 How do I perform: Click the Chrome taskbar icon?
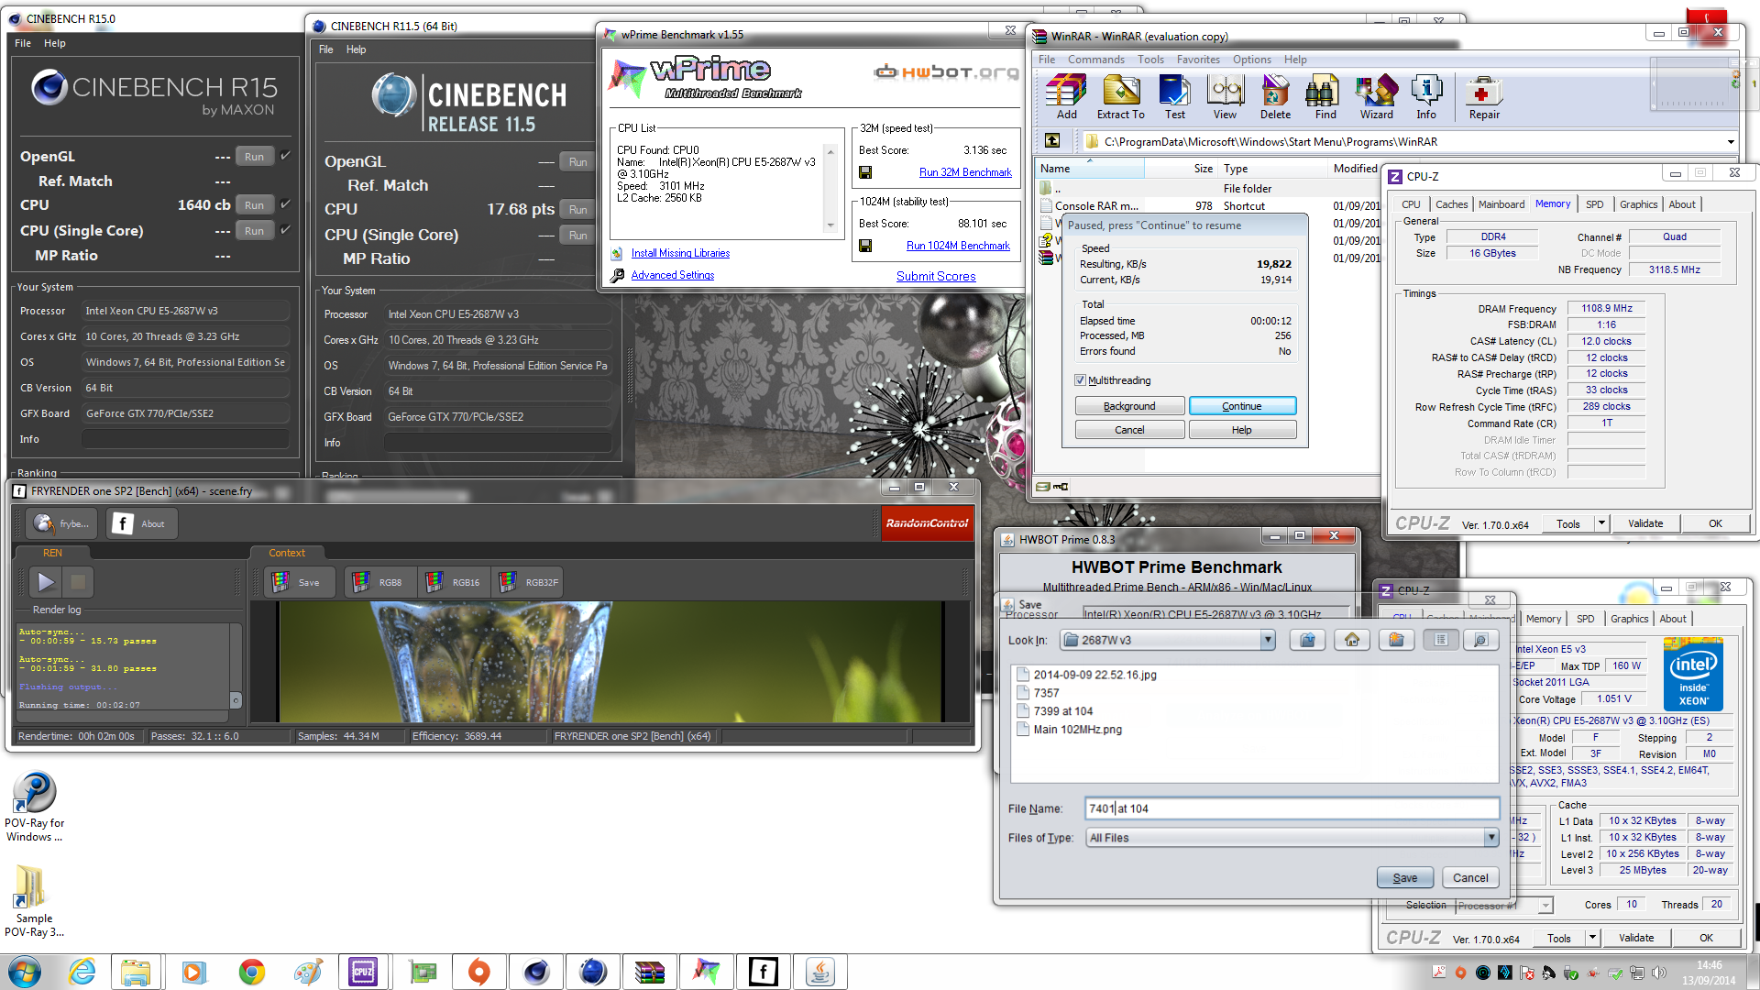coord(251,972)
